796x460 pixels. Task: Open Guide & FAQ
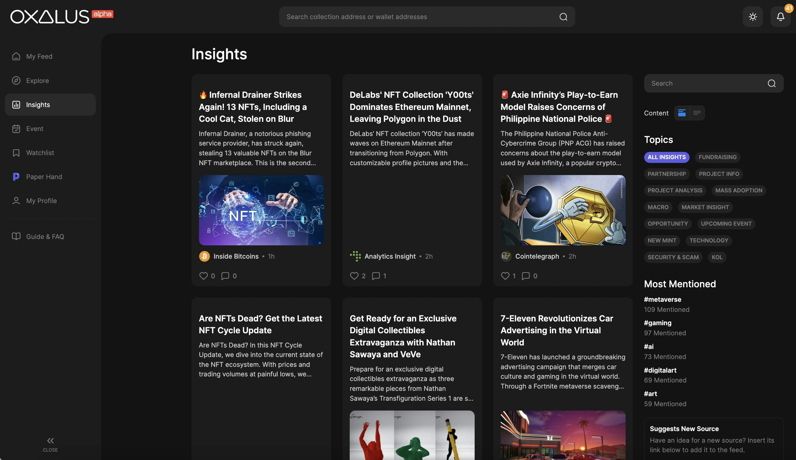click(50, 236)
